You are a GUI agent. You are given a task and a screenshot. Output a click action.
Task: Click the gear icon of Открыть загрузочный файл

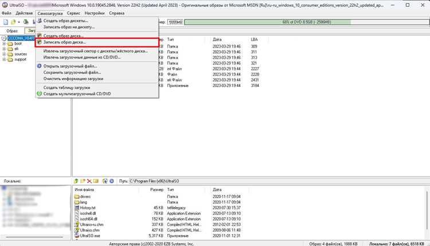pos(39,66)
